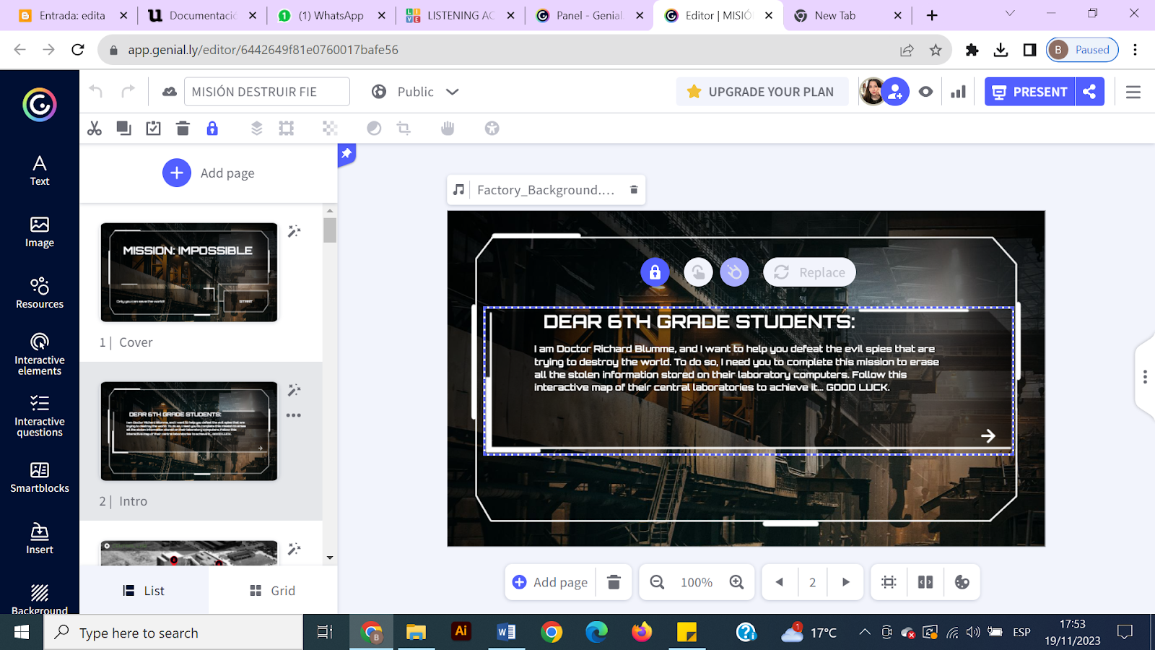Open Interactive elements panel
Viewport: 1155px width, 650px height.
40,354
